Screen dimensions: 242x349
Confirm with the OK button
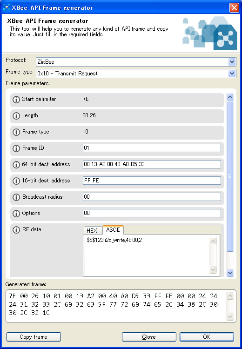tap(207, 337)
